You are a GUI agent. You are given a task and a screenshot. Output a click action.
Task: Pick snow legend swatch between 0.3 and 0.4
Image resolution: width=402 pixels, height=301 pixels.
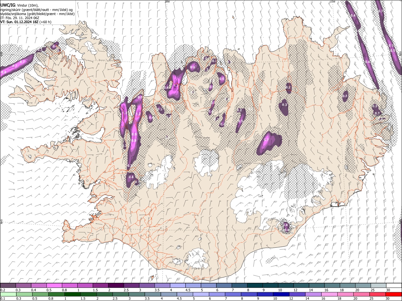pyautogui.click(x=24, y=285)
